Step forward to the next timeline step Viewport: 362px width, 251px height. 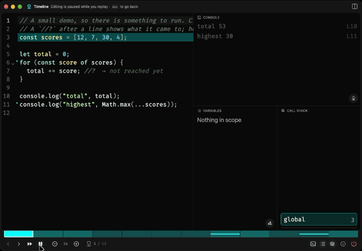(x=19, y=244)
